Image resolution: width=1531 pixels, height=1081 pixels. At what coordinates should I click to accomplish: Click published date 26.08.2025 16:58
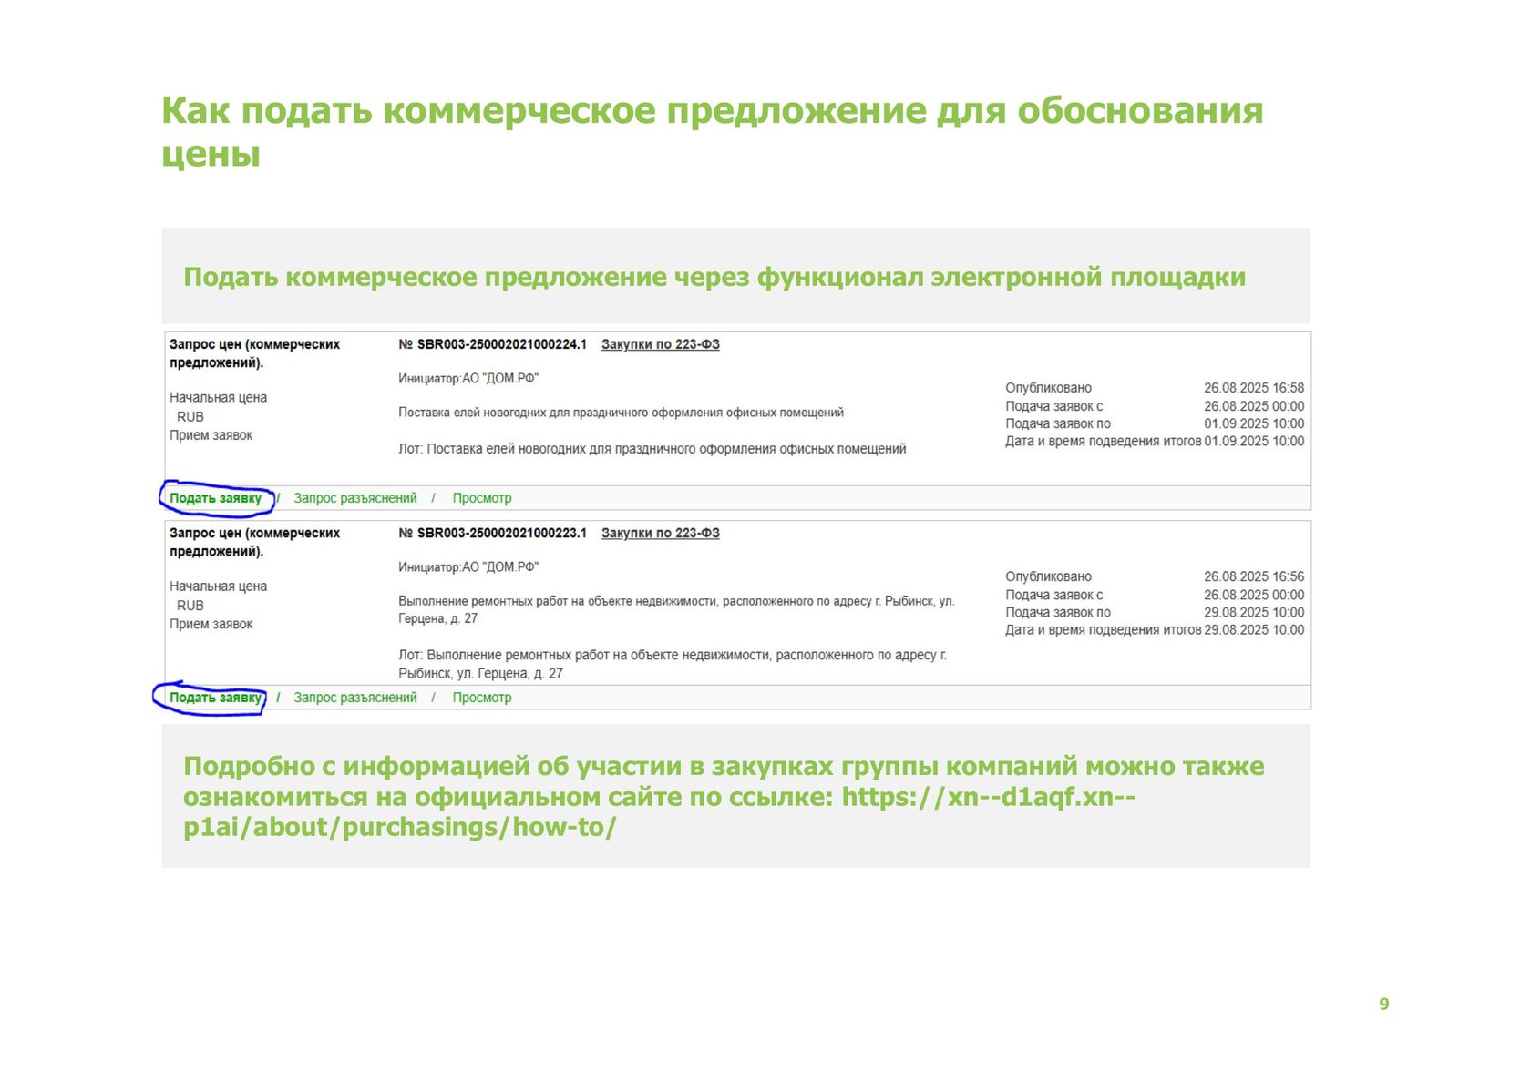tap(1254, 388)
